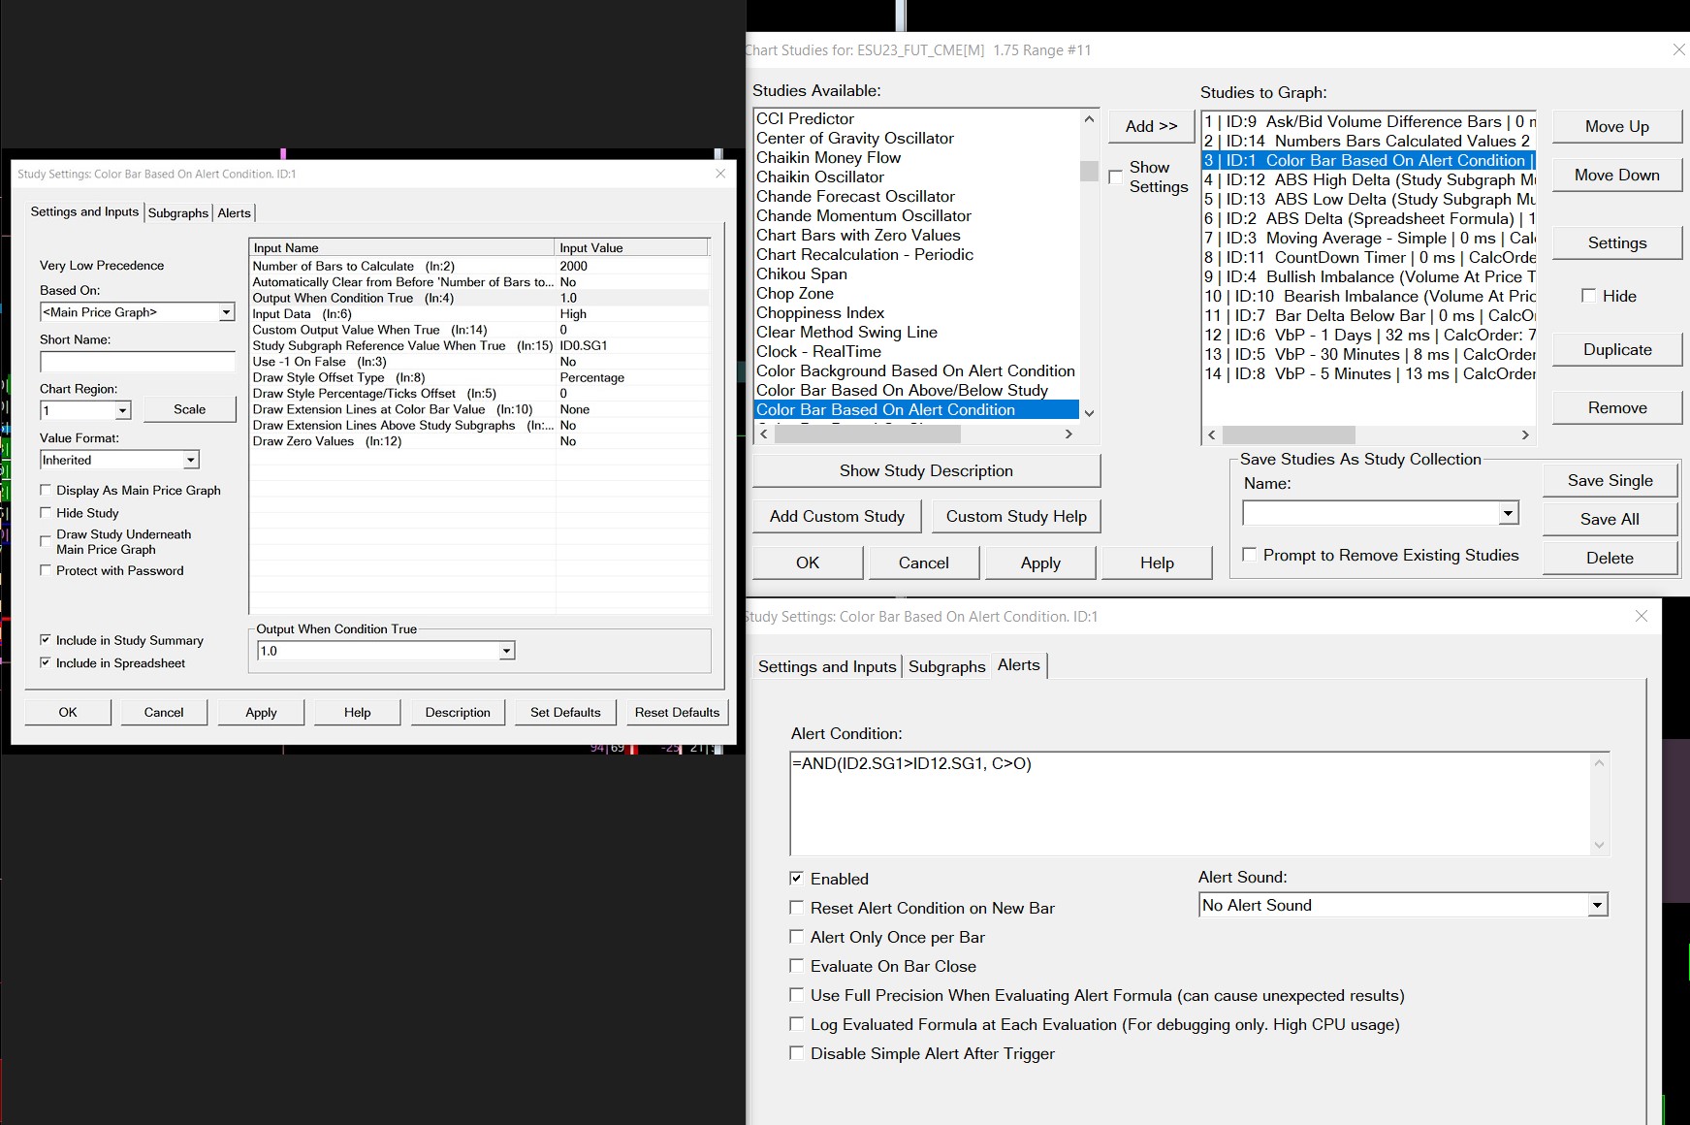
Task: Open Subgraphs tab in the Alert Condition dialog
Action: coord(947,666)
